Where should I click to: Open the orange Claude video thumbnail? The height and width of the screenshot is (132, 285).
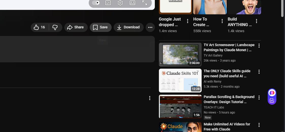click(x=180, y=127)
